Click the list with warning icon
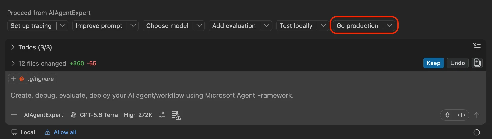This screenshot has width=492, height=139. [x=176, y=115]
